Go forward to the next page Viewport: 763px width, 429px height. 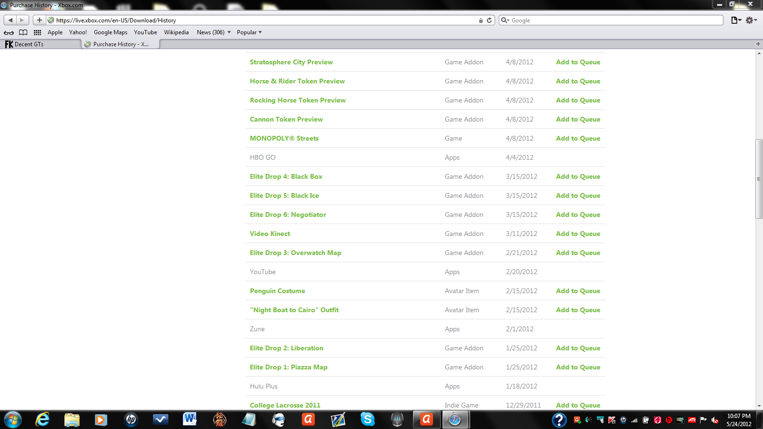[22, 20]
